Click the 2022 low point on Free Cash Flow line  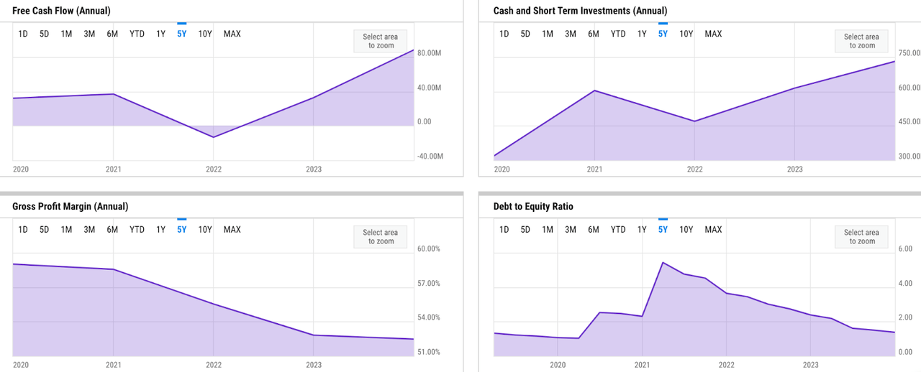pyautogui.click(x=214, y=137)
